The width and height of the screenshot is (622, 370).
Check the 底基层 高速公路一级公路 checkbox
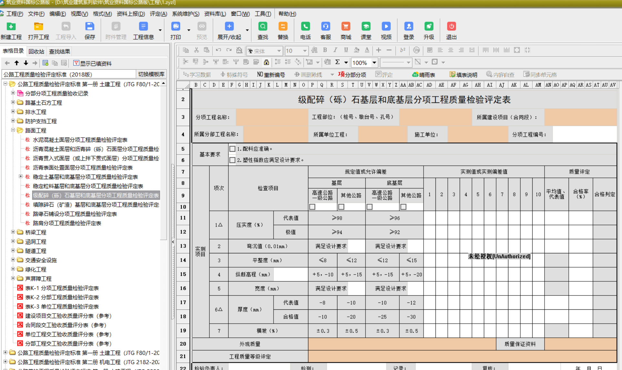370,207
